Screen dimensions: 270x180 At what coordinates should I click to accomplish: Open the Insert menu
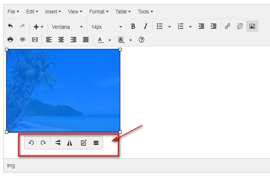tap(53, 12)
